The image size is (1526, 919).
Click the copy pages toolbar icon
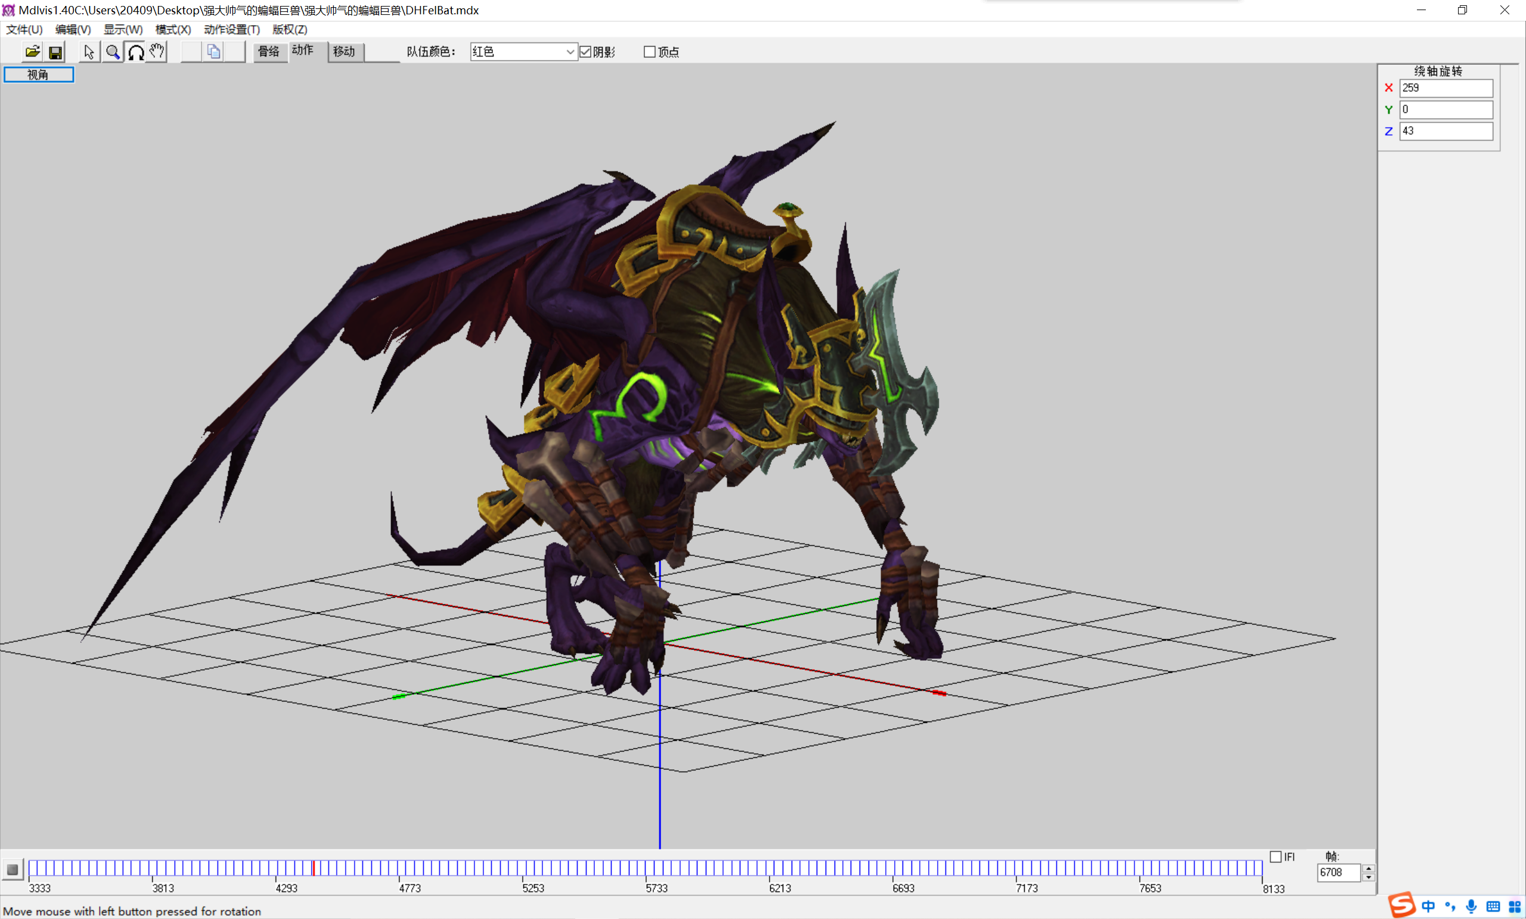(x=213, y=52)
